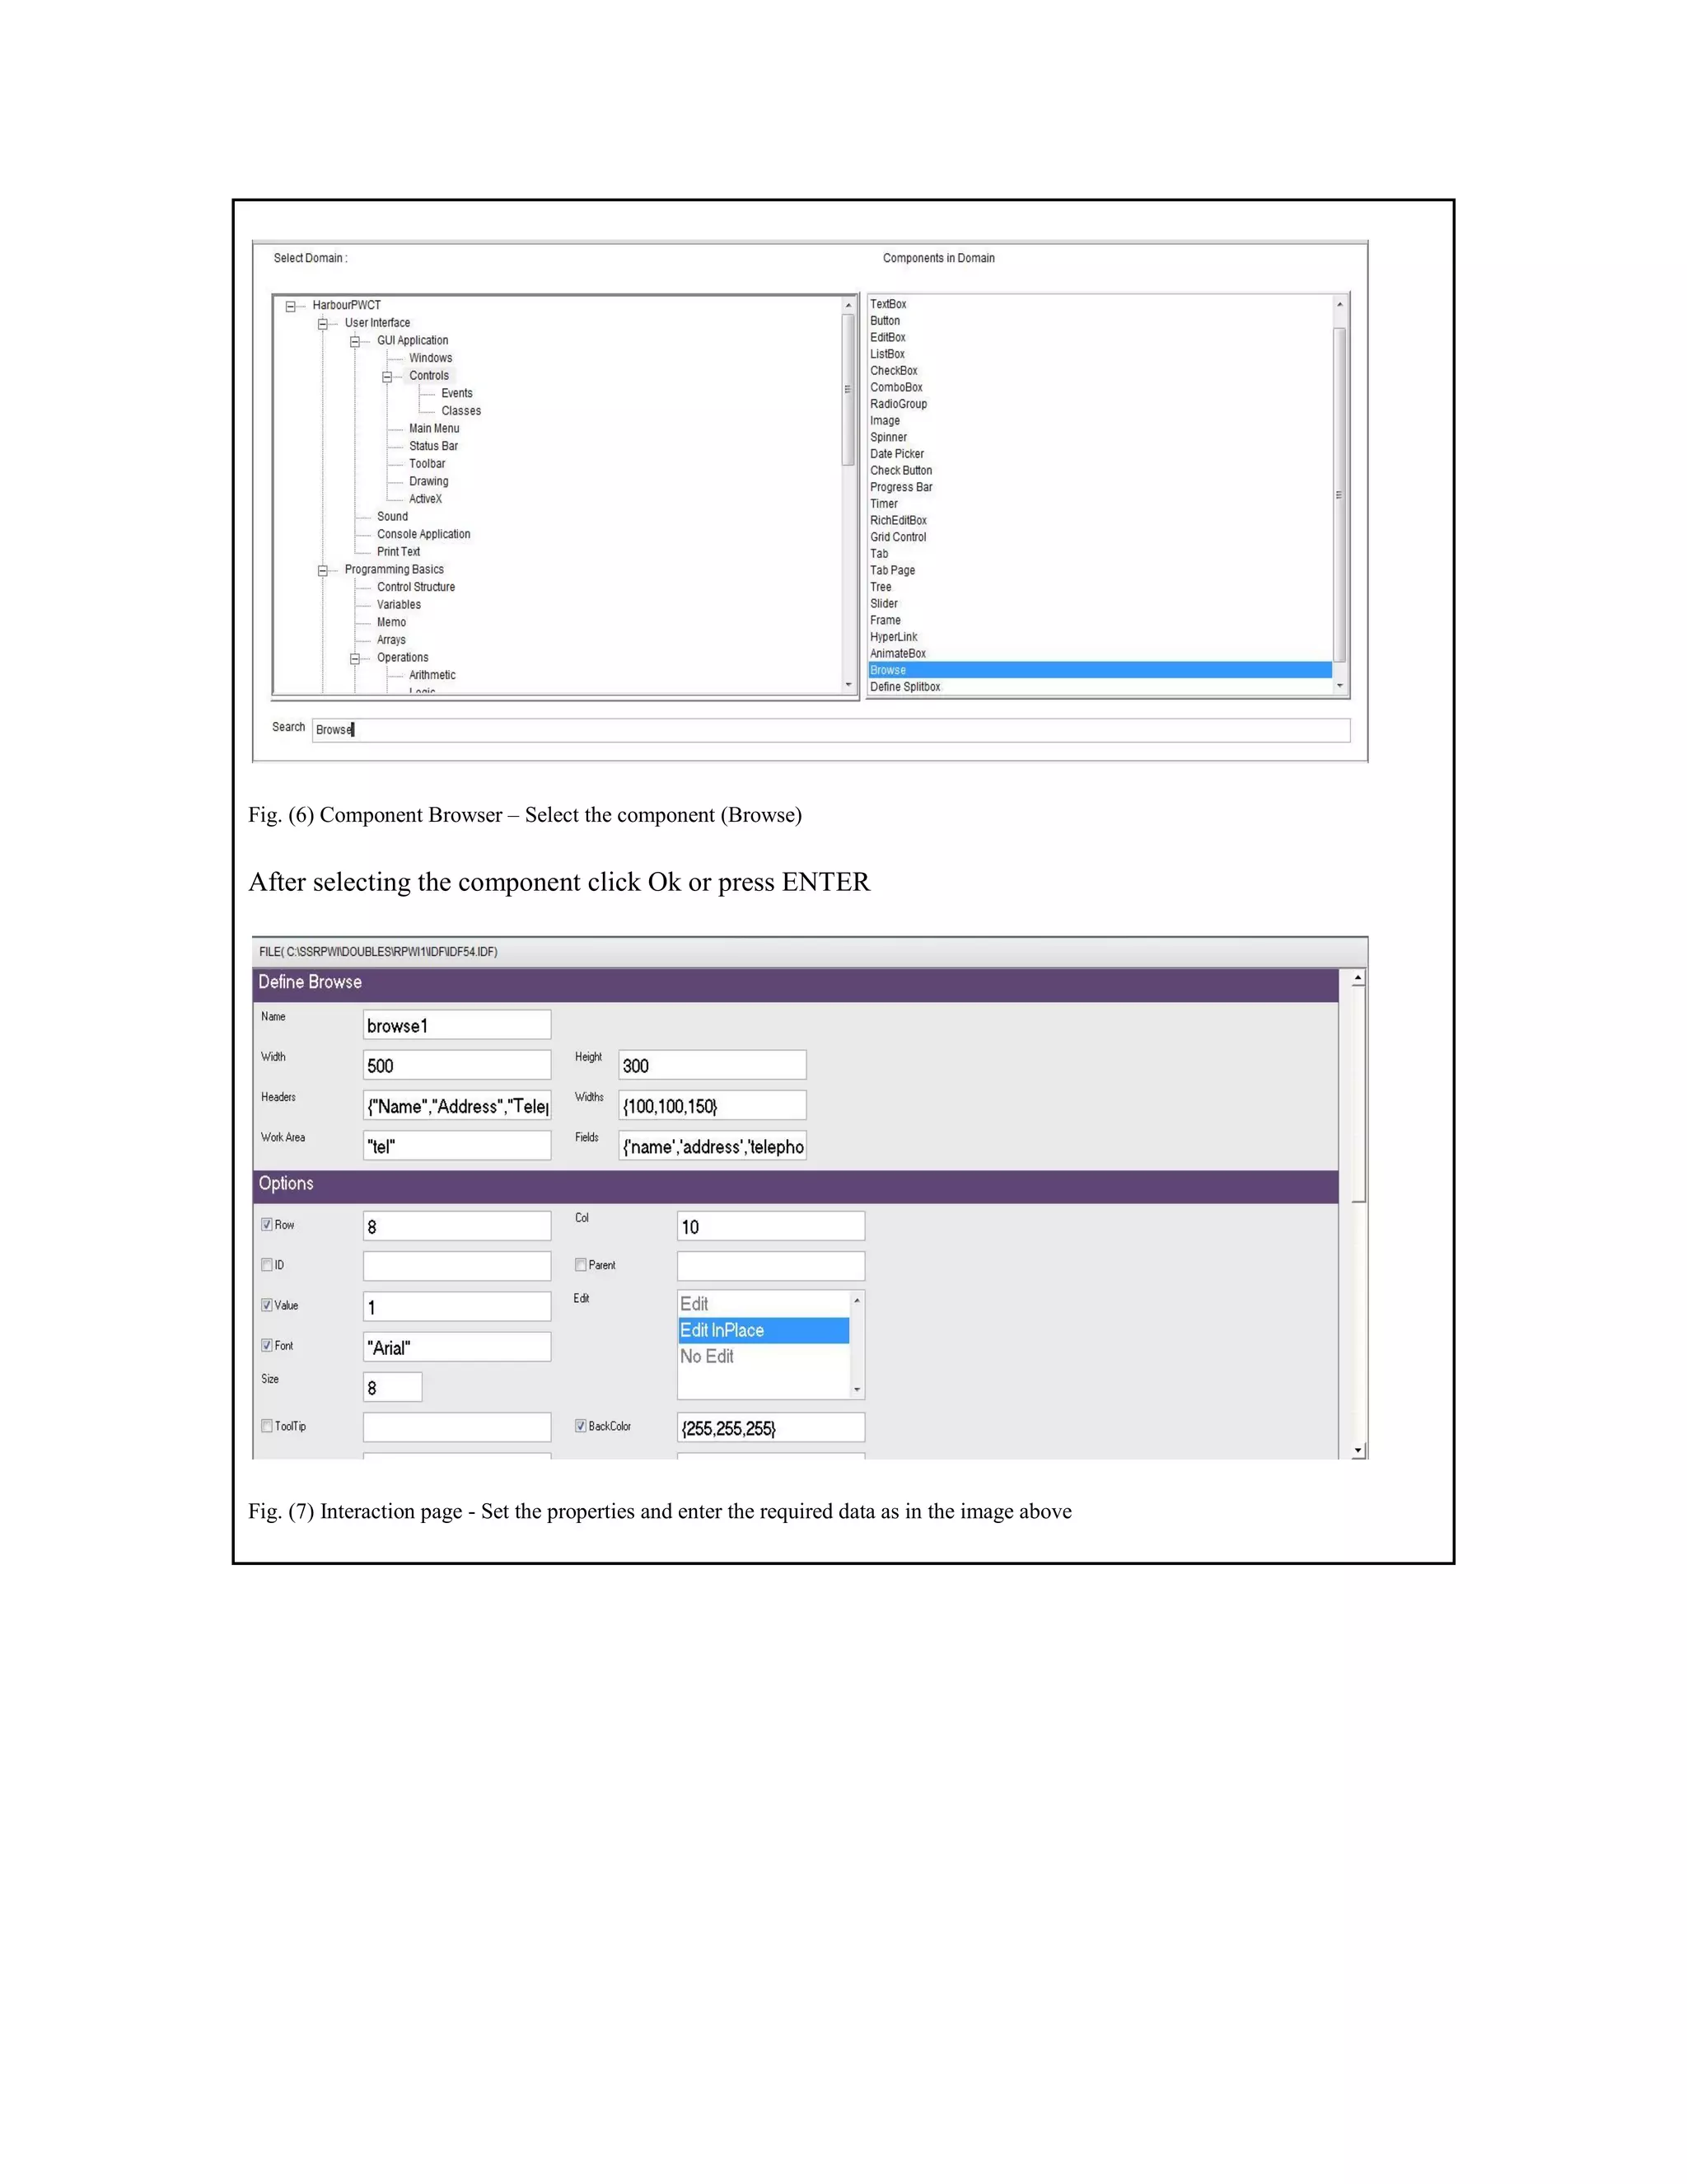1687x2184 pixels.
Task: Click scroll-down arrow of interaction page
Action: click(1358, 1450)
